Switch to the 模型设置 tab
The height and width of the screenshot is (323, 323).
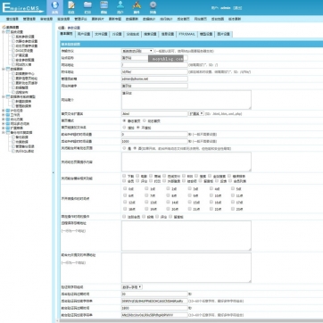click(x=206, y=34)
